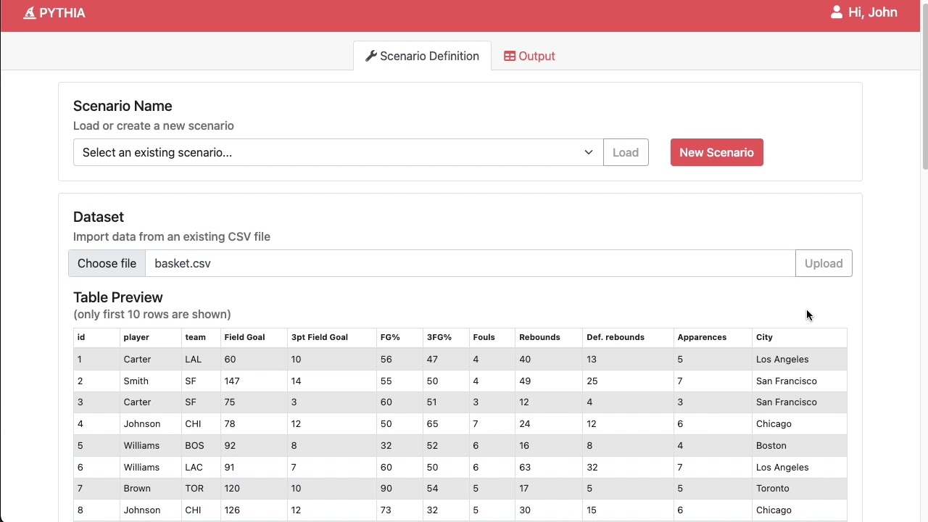Click the table icon beside Output

click(510, 56)
